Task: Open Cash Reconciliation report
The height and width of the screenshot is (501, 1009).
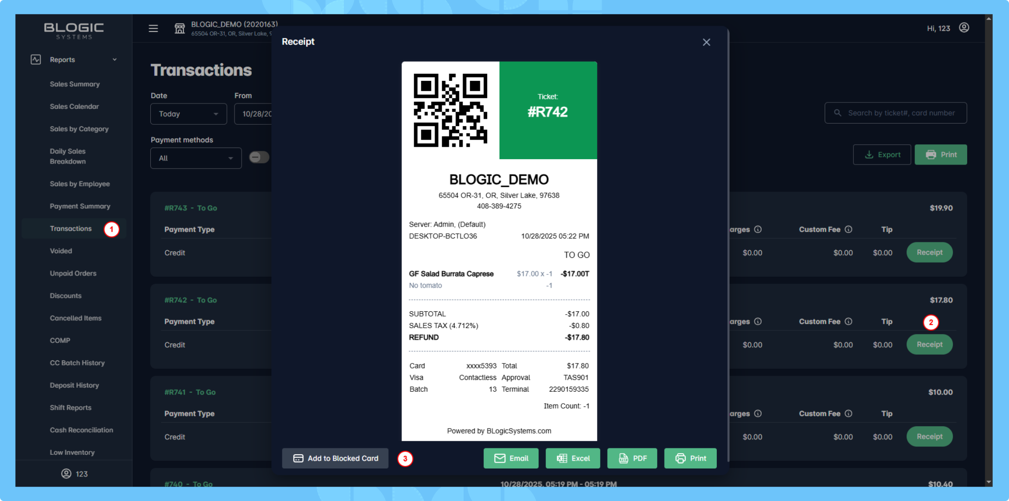Action: point(82,430)
